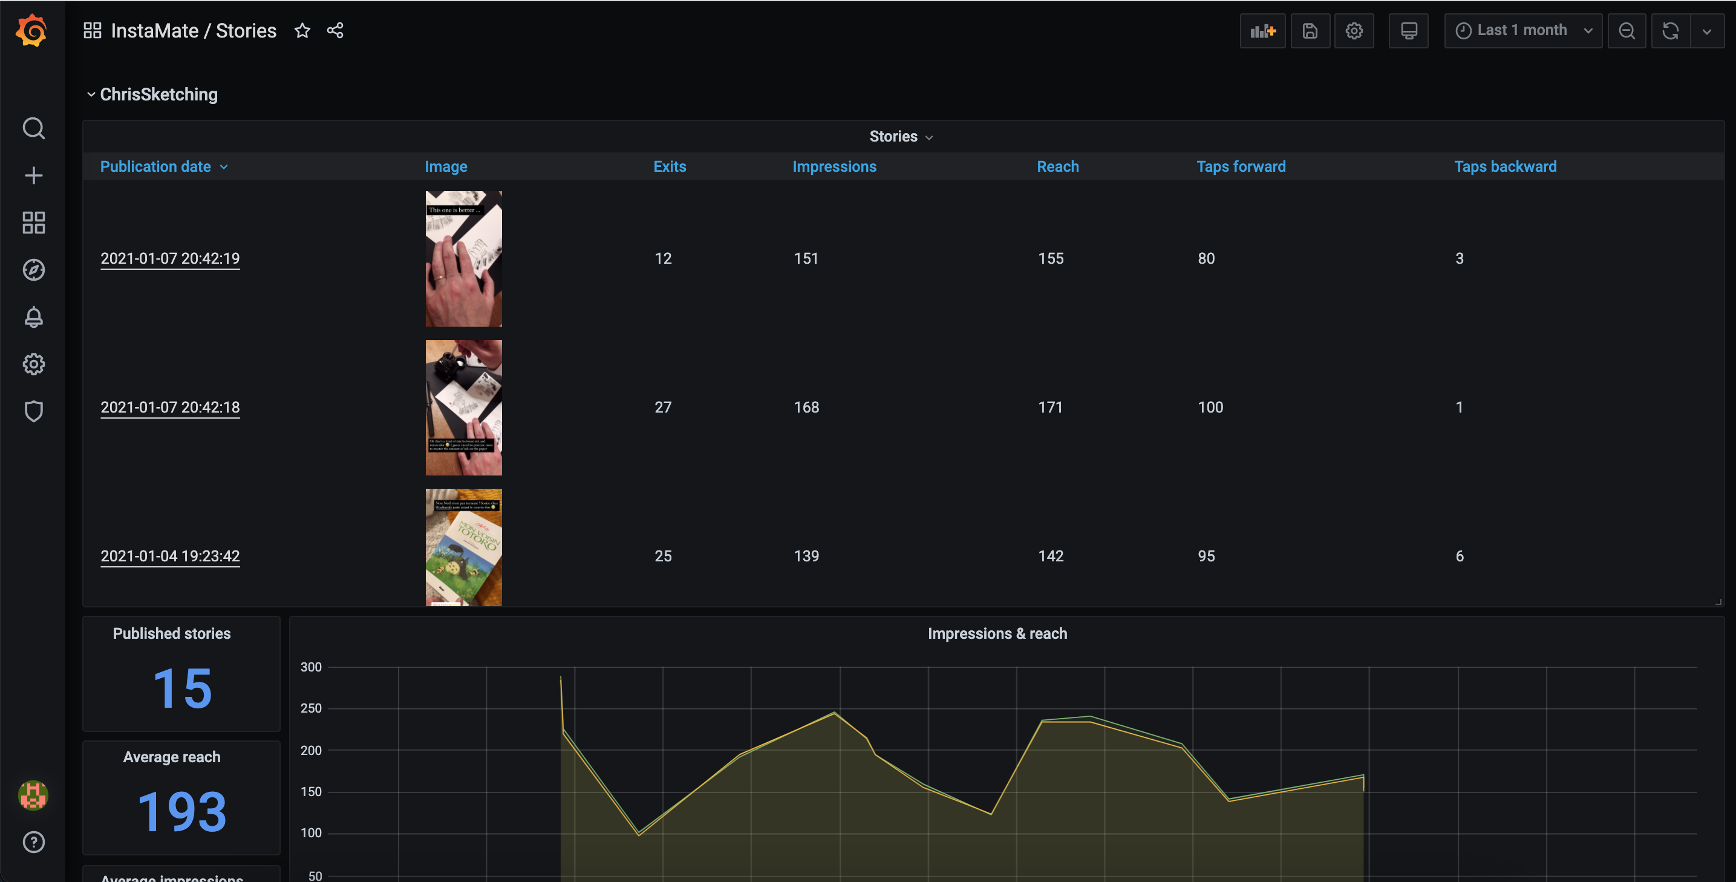Open dashboard settings gear in top toolbar
Viewport: 1736px width, 882px height.
pos(1354,31)
